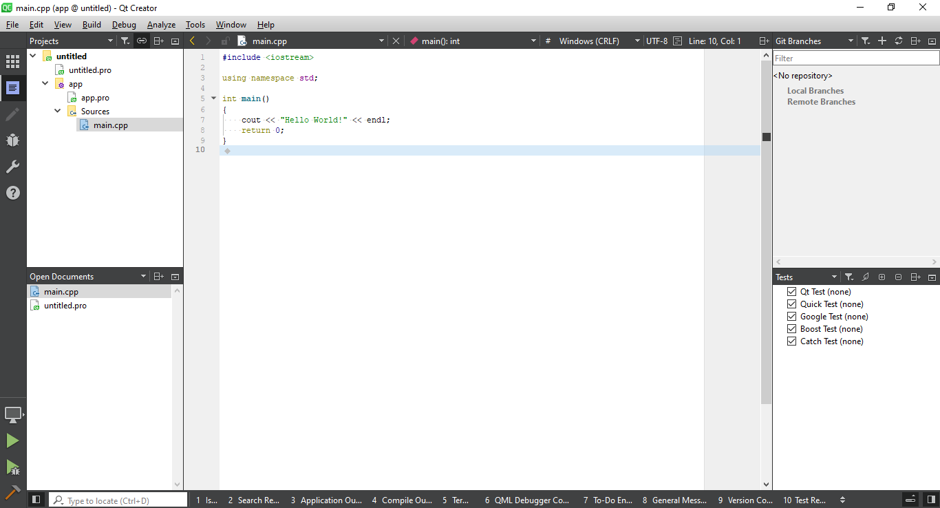
Task: Open the File menu
Action: (12, 25)
